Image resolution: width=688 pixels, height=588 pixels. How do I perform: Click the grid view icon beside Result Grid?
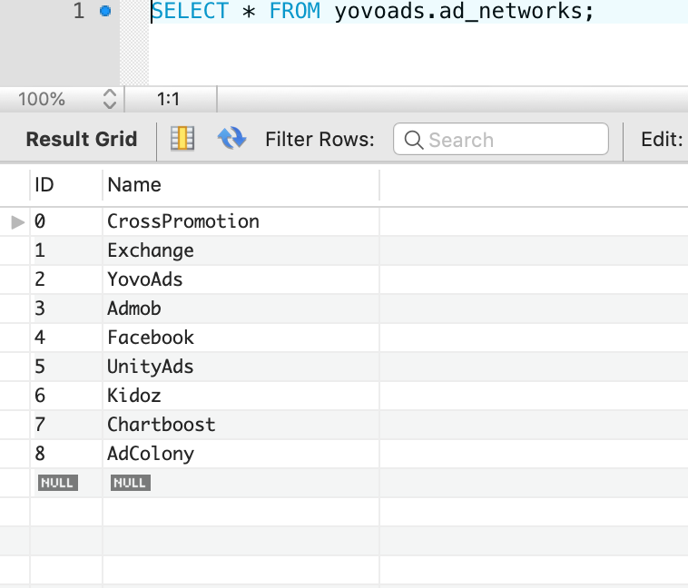(183, 139)
